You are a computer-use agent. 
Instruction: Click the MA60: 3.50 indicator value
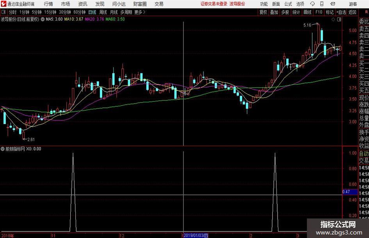point(115,19)
